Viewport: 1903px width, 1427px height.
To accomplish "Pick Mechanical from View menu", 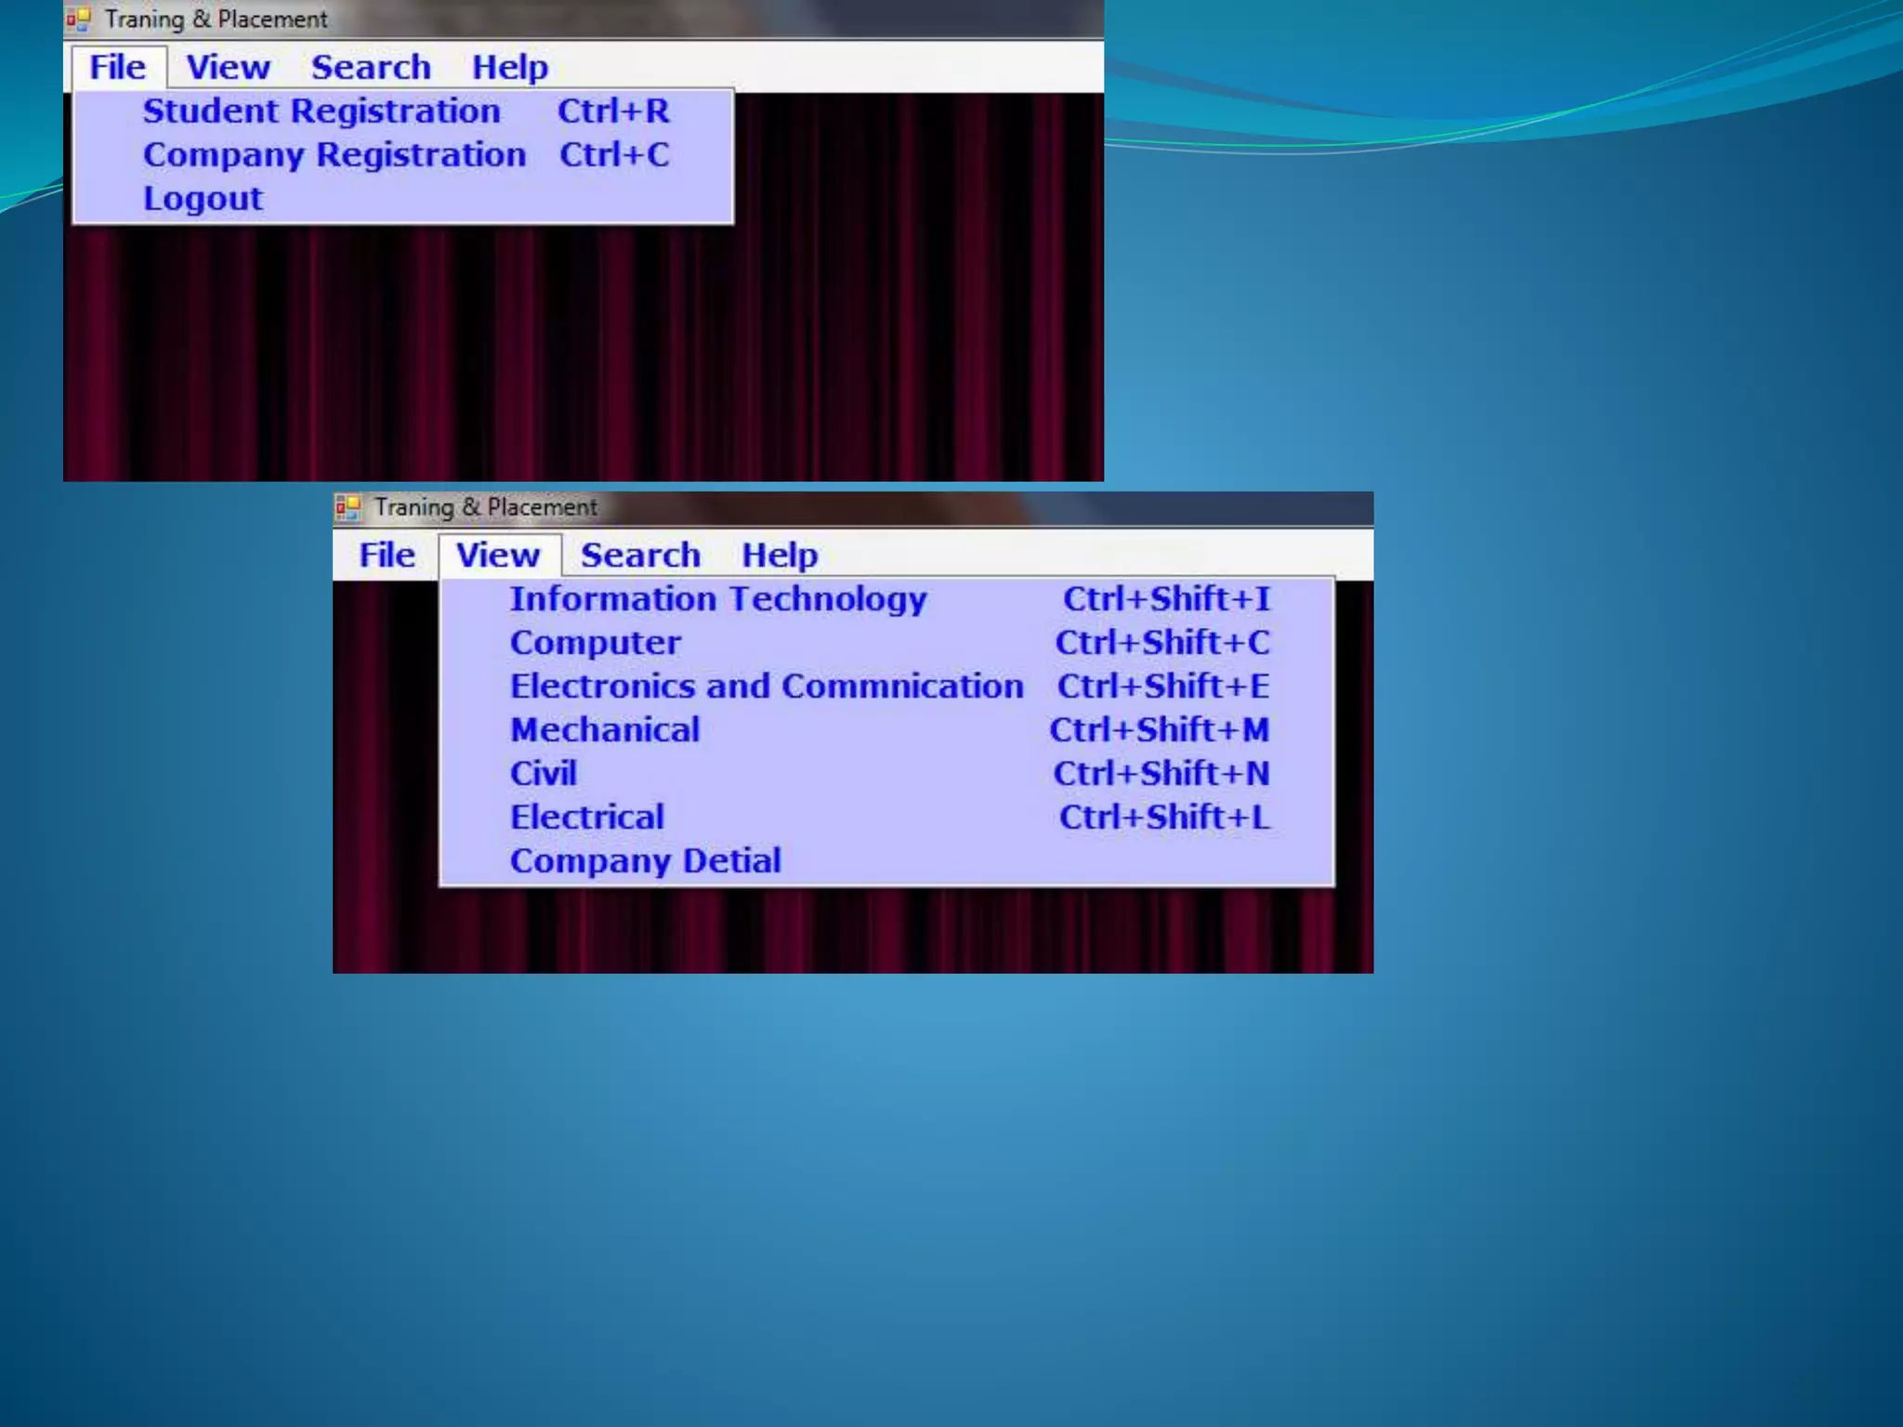I will point(605,730).
